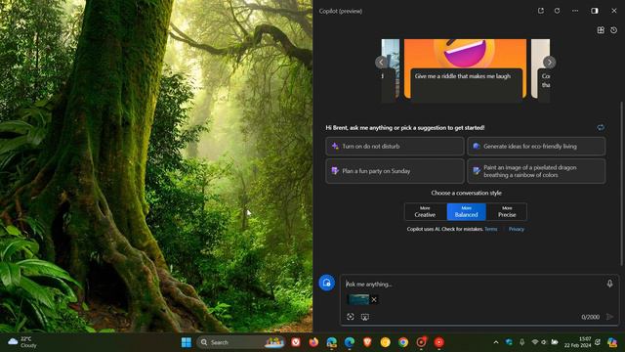This screenshot has width=625, height=352.
Task: Choose 'Plan a fun party on Sunday'
Action: (395, 171)
